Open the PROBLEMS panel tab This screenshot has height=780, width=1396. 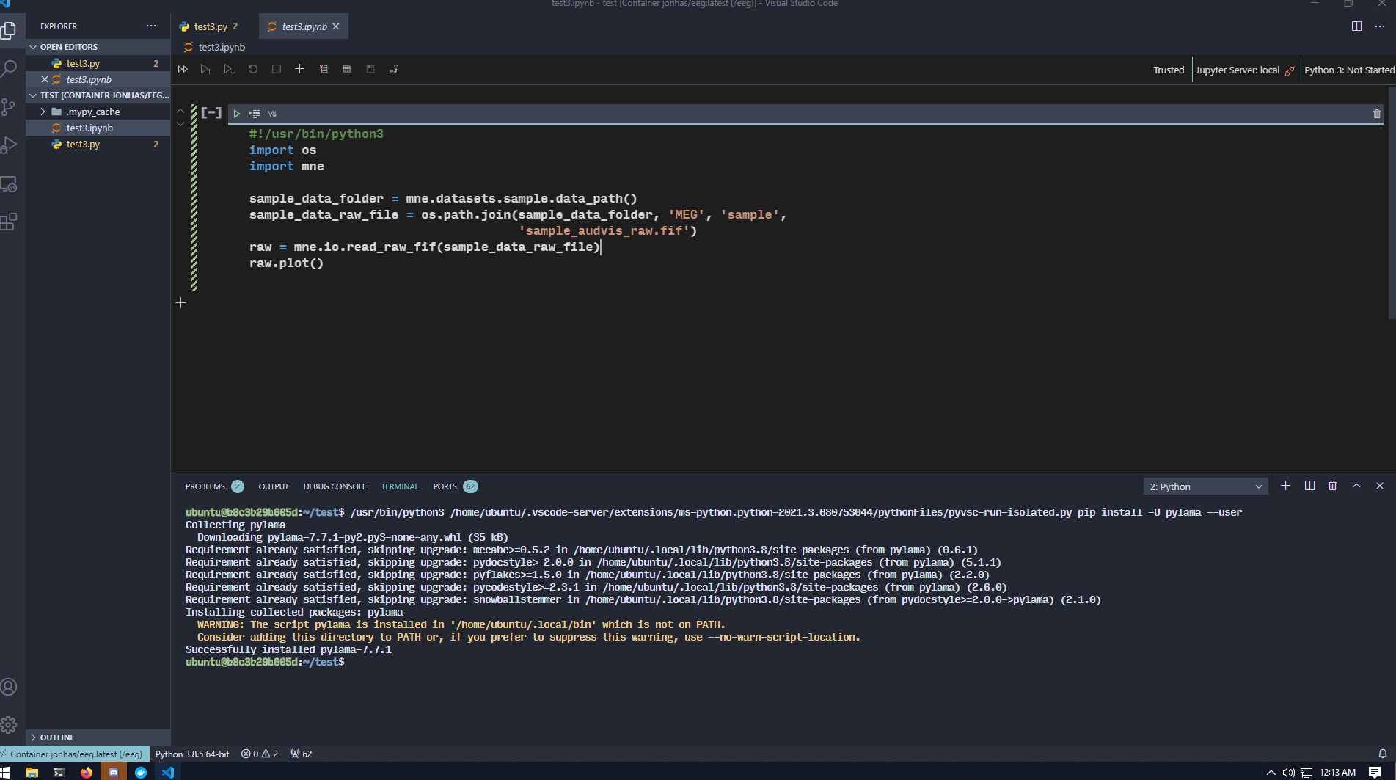[206, 486]
